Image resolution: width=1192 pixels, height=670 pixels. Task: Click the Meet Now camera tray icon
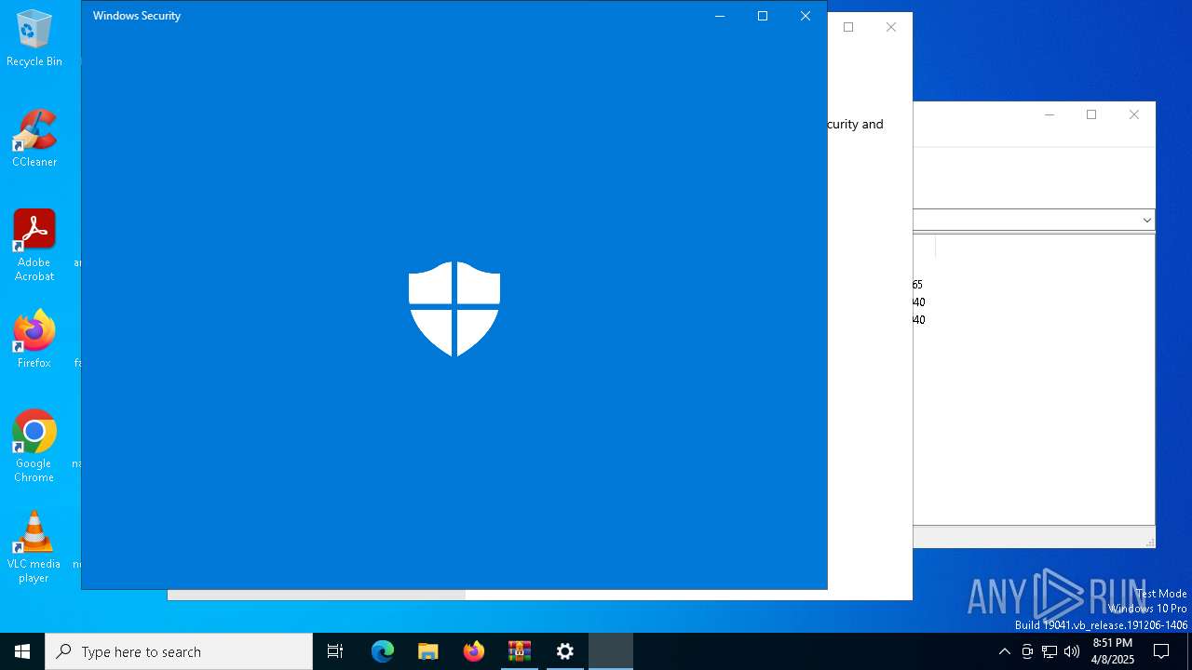coord(1027,651)
